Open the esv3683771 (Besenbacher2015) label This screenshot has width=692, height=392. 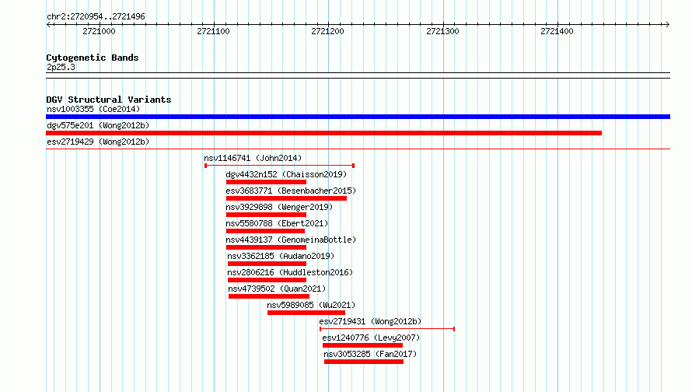pos(291,191)
